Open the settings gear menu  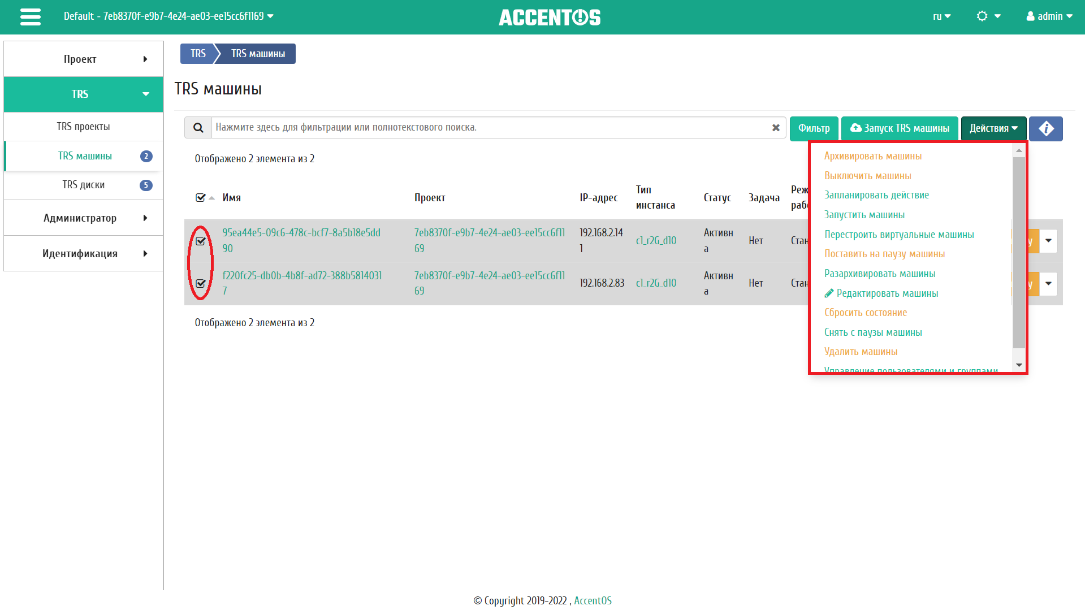point(988,16)
